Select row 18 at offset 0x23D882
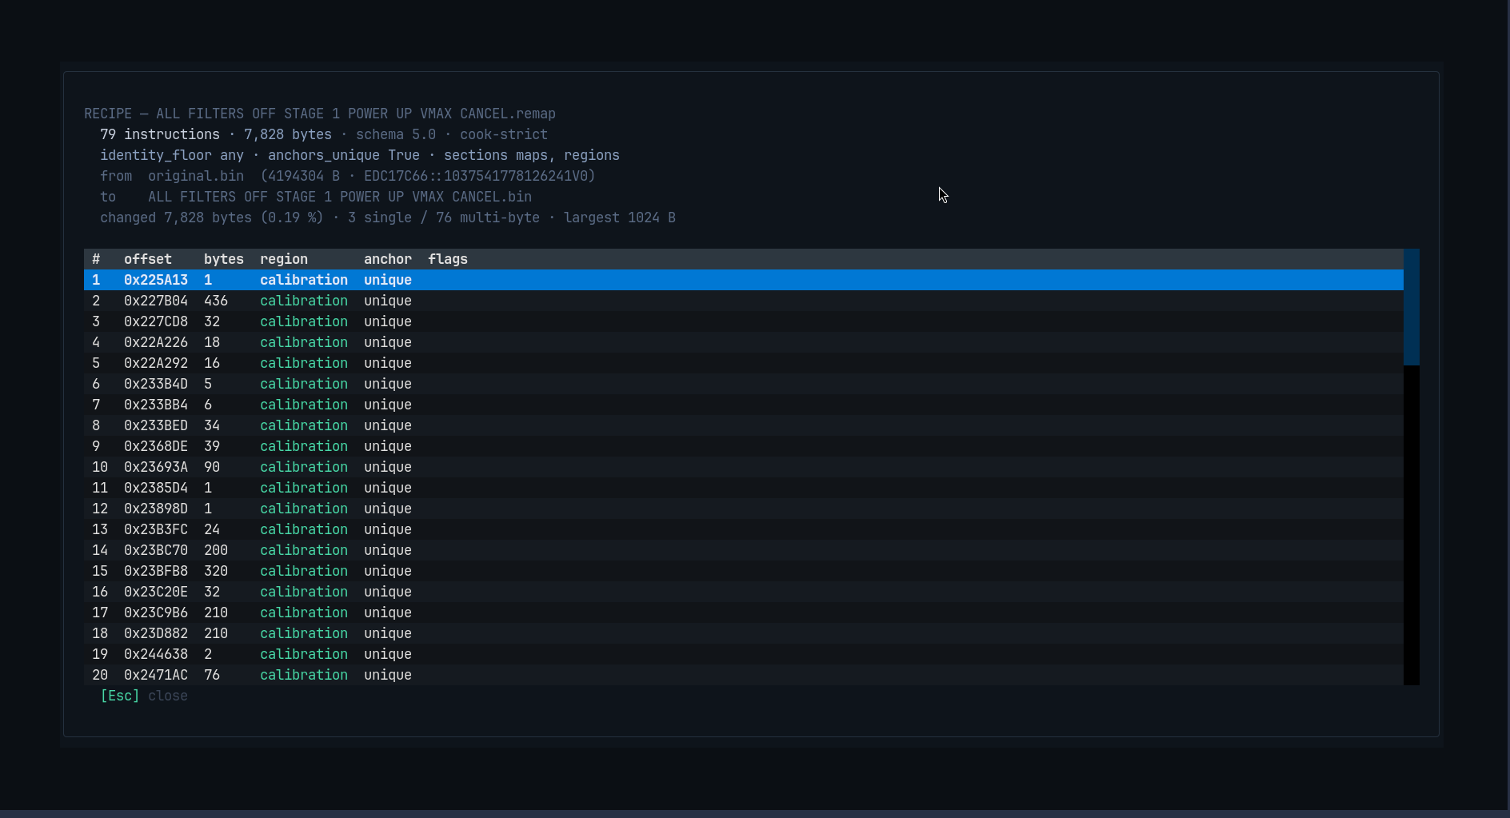Viewport: 1510px width, 818px height. pyautogui.click(x=743, y=633)
